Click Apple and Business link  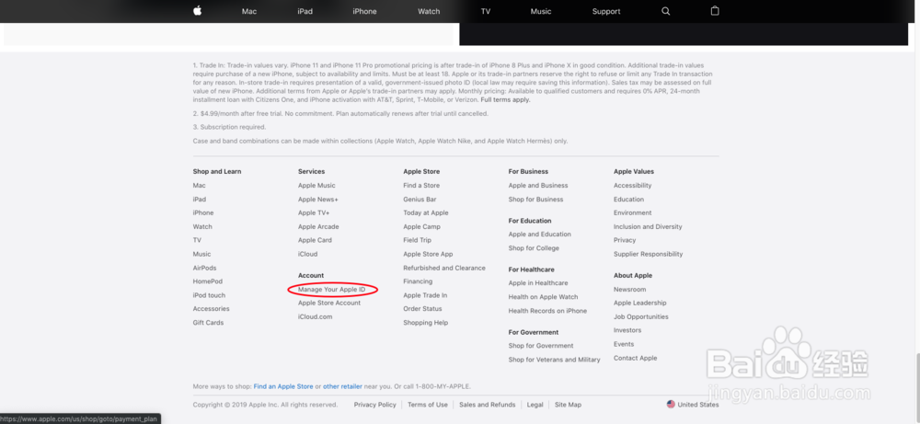538,185
